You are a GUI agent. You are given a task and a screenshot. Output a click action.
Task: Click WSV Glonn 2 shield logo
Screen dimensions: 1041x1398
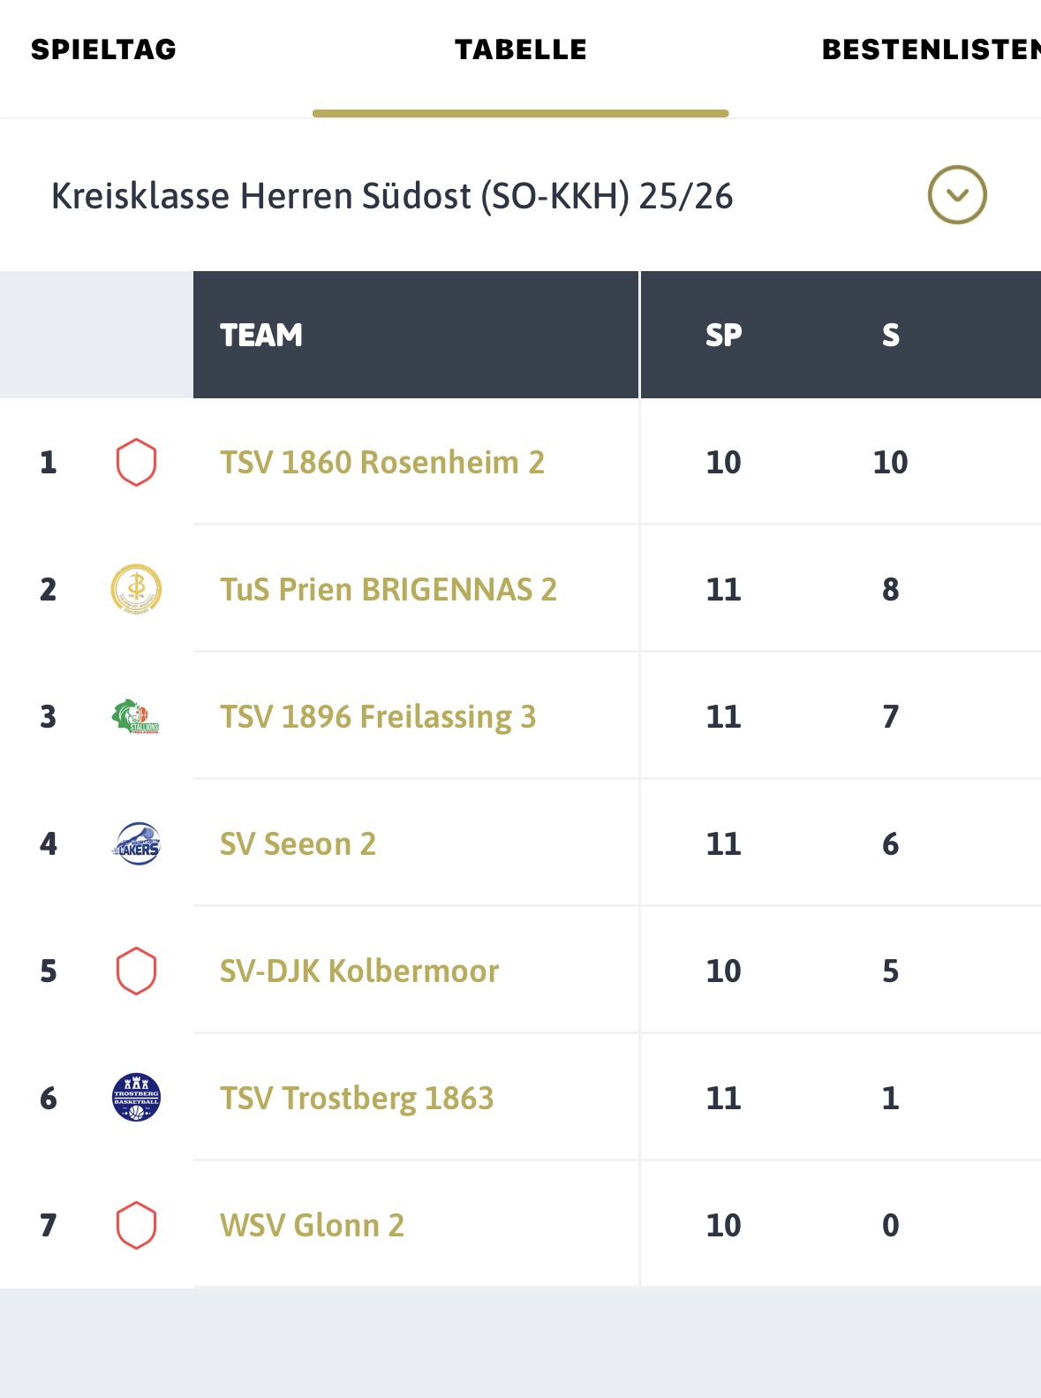point(136,1225)
